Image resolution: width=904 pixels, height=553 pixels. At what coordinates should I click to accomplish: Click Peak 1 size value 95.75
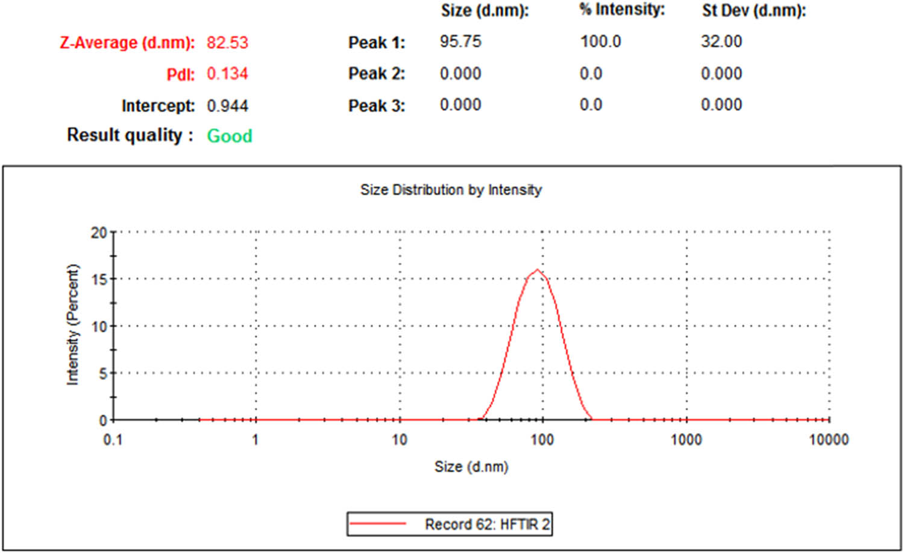460,42
